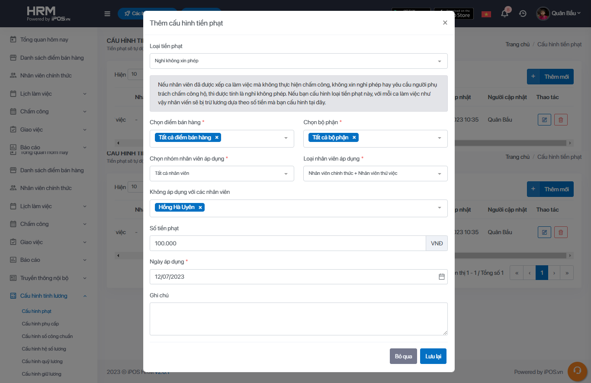The image size is (591, 383).
Task: Click the history clock icon in header
Action: [523, 13]
